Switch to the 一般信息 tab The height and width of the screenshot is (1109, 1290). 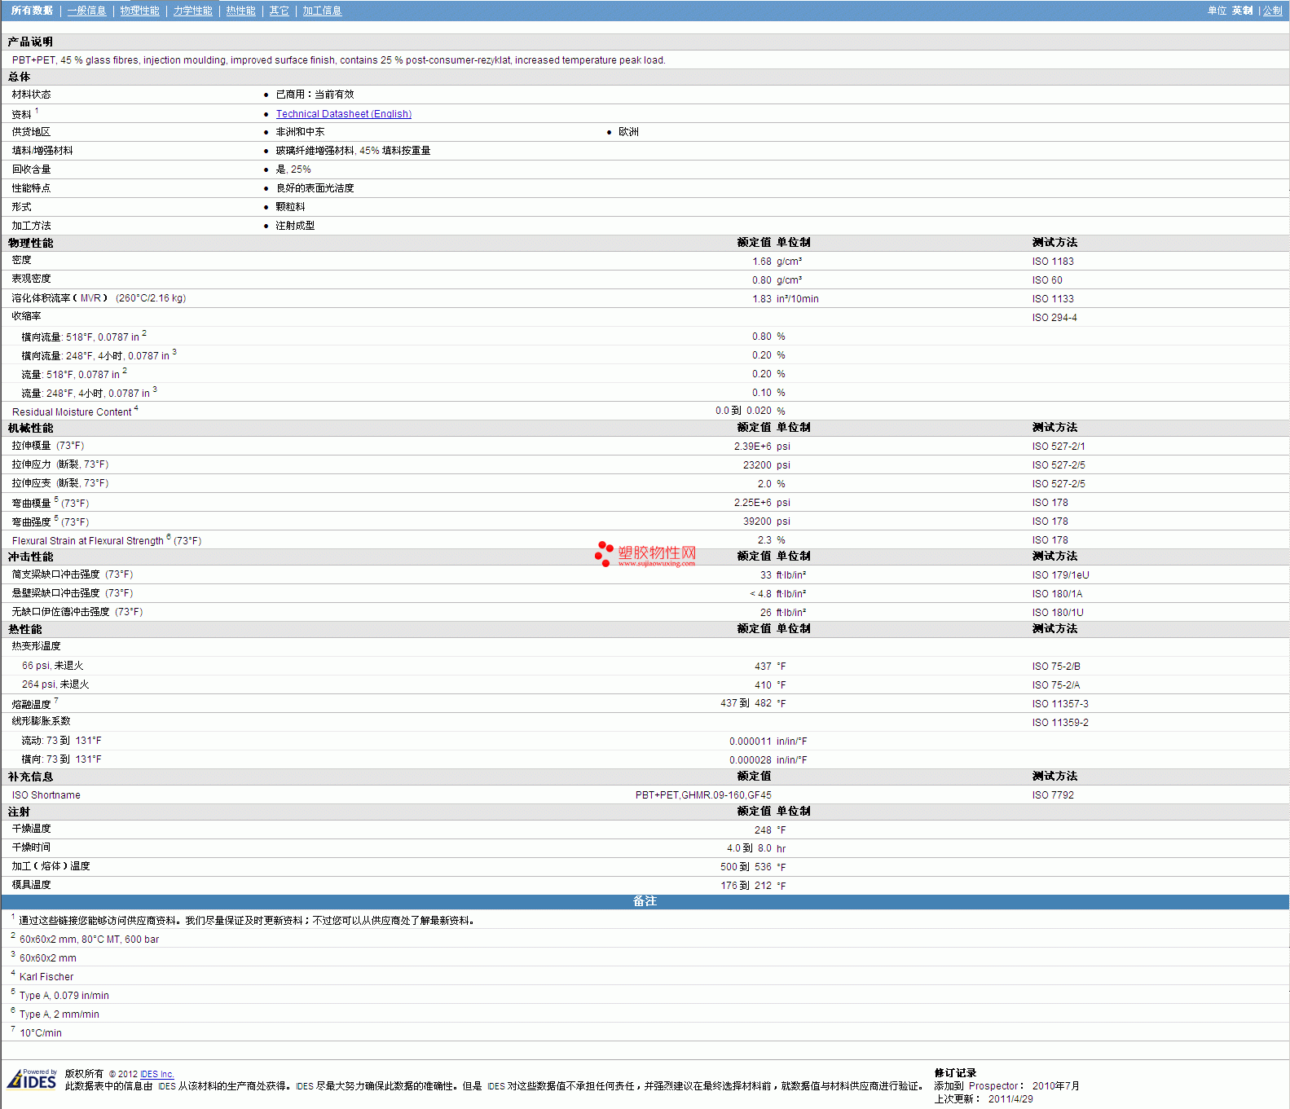[86, 11]
